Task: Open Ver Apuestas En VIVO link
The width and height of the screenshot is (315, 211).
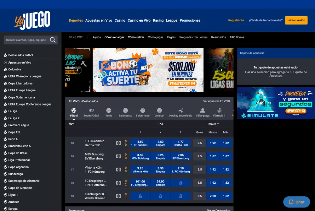Action: point(217,101)
